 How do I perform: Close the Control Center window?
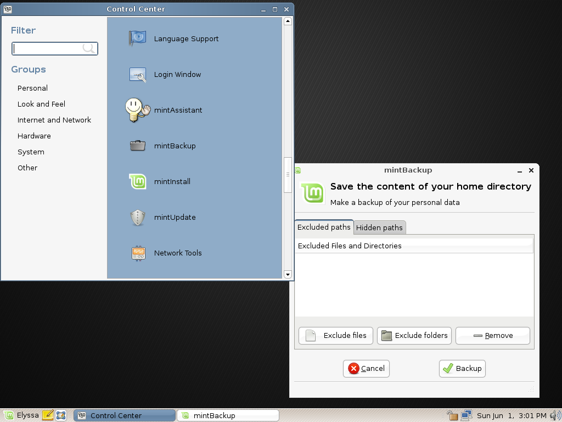[286, 9]
